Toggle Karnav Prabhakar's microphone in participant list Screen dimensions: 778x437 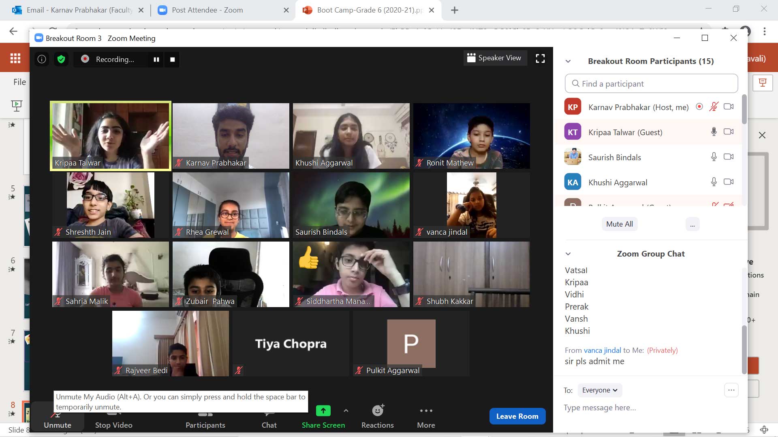(714, 107)
